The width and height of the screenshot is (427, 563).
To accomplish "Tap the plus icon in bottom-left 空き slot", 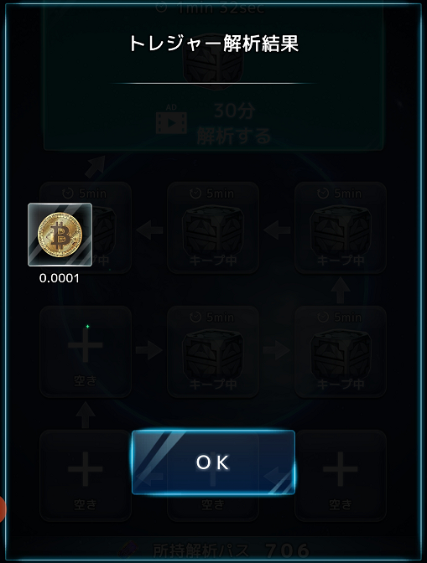I will pos(86,469).
